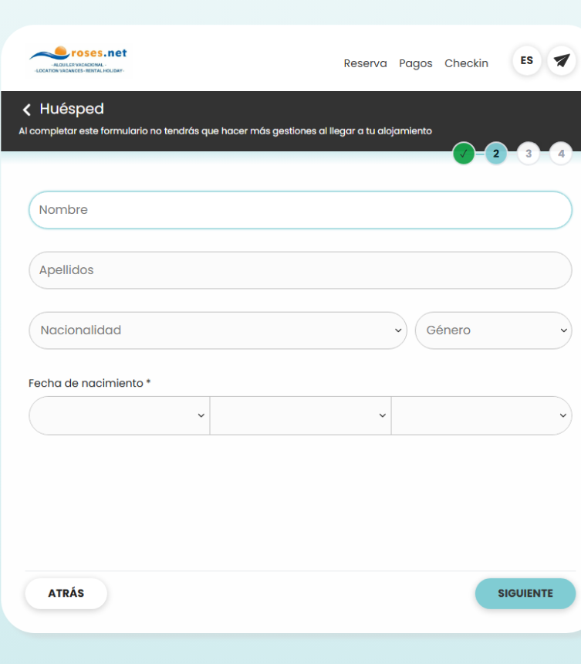
Task: Focus the Nombre input field
Action: 300,210
